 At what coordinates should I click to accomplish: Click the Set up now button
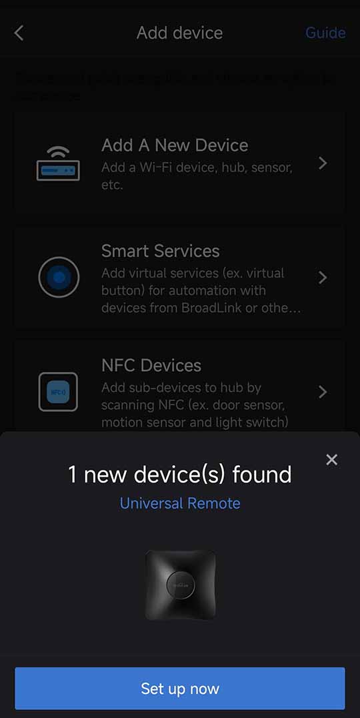(x=180, y=688)
